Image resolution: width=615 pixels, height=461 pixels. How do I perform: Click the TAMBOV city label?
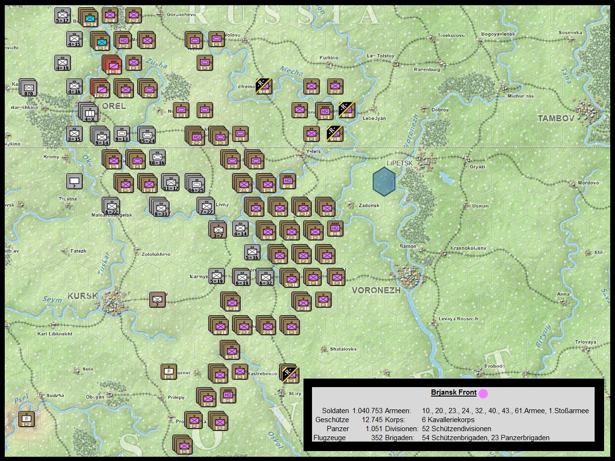[556, 118]
